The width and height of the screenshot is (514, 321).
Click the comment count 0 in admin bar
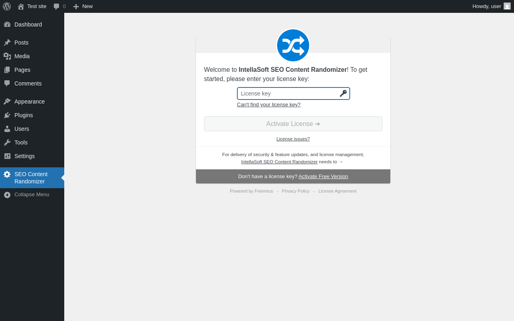coord(64,6)
